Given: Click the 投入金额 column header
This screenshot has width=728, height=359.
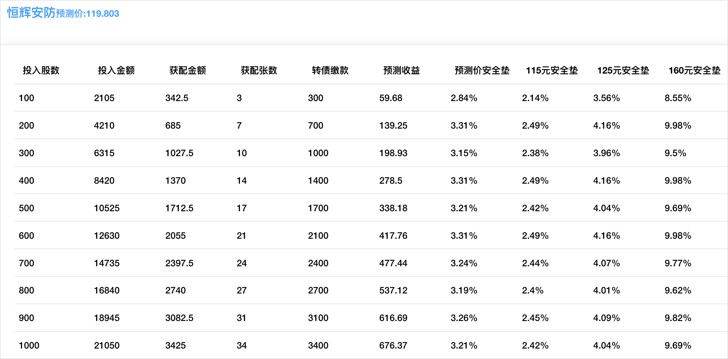Looking at the screenshot, I should 116,70.
